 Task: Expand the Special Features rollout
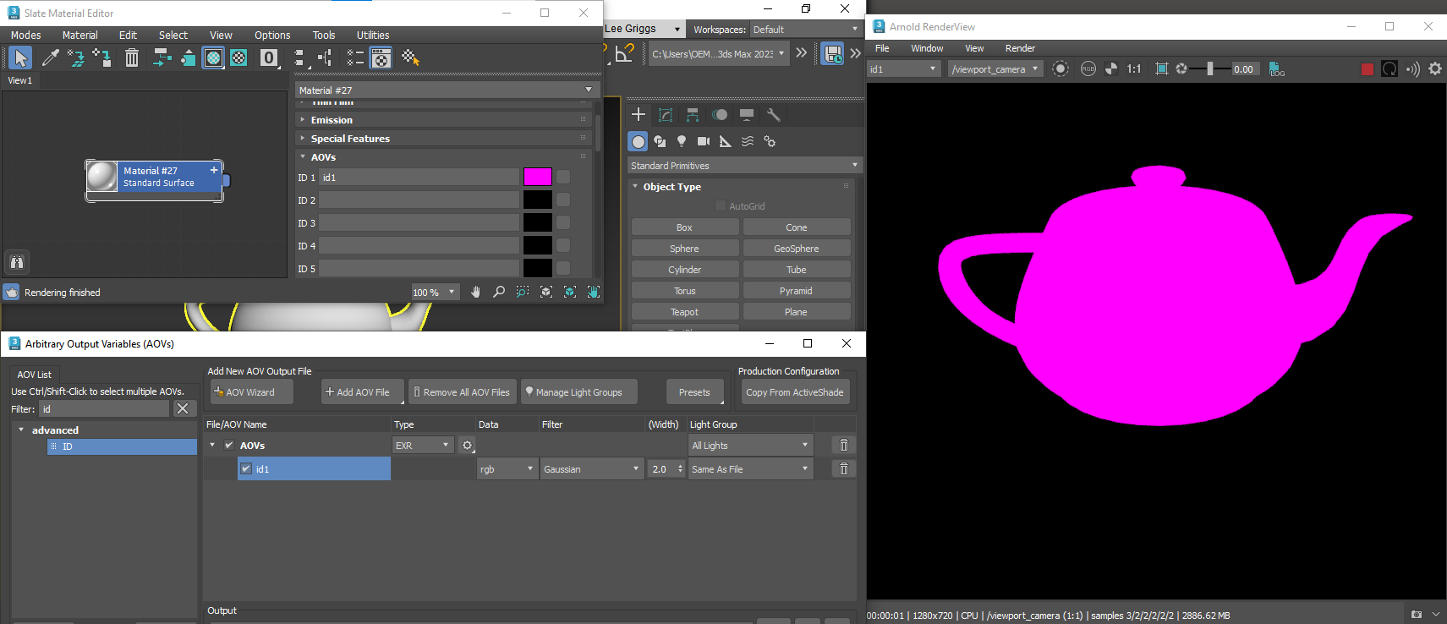click(303, 139)
